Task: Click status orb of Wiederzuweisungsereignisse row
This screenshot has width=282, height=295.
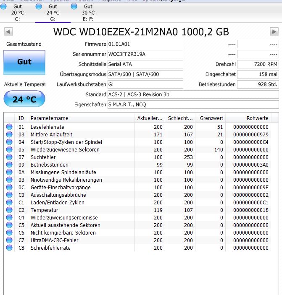Action: pos(9,217)
